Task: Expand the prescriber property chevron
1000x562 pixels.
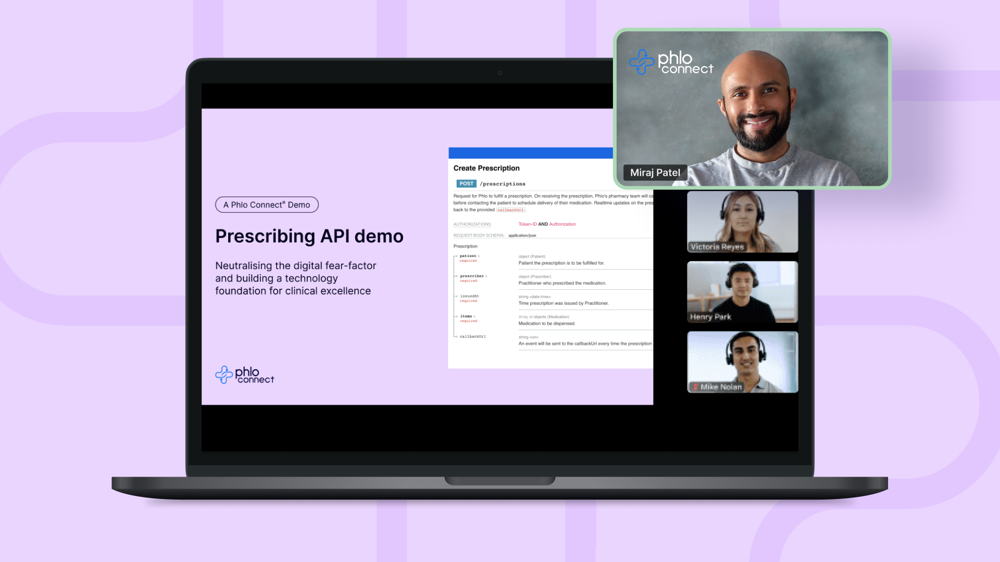Action: [x=486, y=276]
